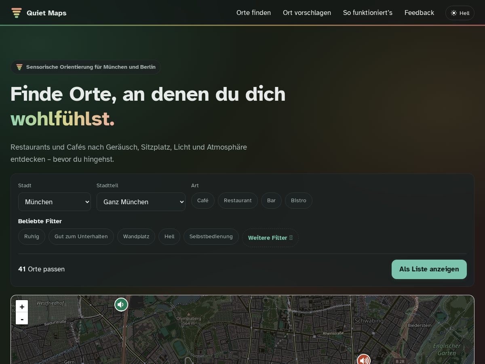Expand Weitere Filter options
The image size is (485, 364).
tap(270, 238)
